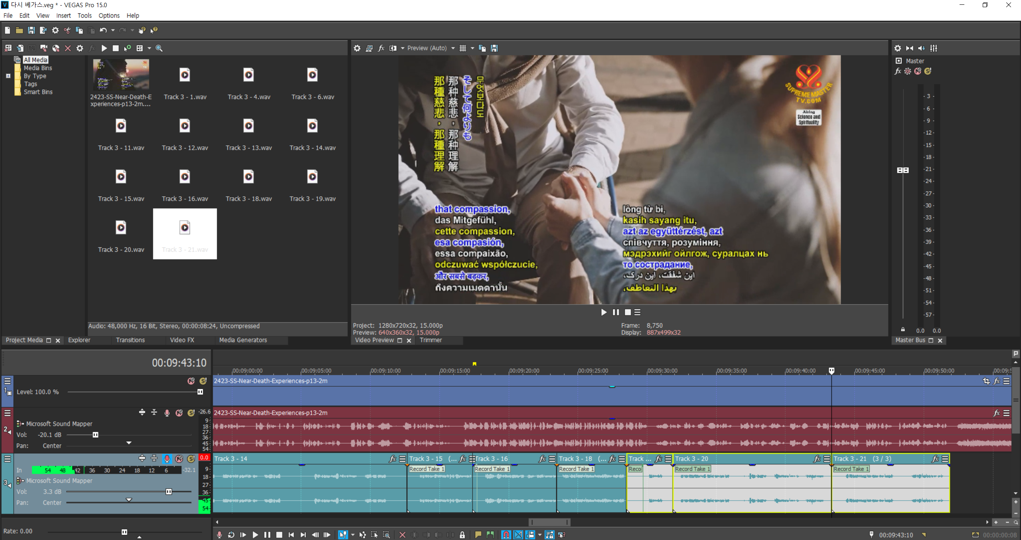Toggle Arm for Record on track 3
Image resolution: width=1021 pixels, height=540 pixels.
coord(167,459)
